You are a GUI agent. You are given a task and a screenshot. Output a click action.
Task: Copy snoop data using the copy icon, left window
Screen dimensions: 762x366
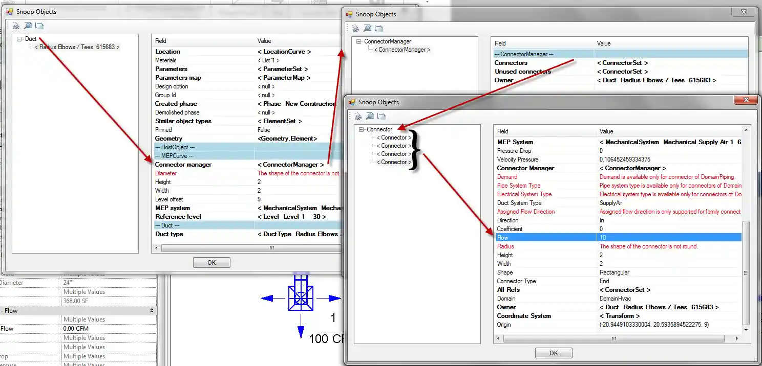tap(39, 25)
